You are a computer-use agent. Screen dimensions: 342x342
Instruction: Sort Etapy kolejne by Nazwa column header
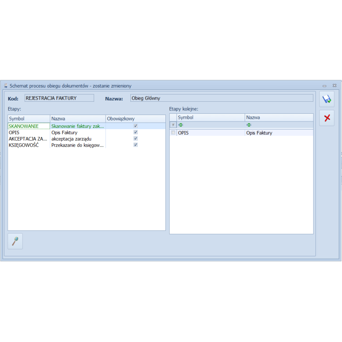279,117
